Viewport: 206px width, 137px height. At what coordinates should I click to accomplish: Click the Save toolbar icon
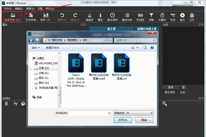(46, 15)
